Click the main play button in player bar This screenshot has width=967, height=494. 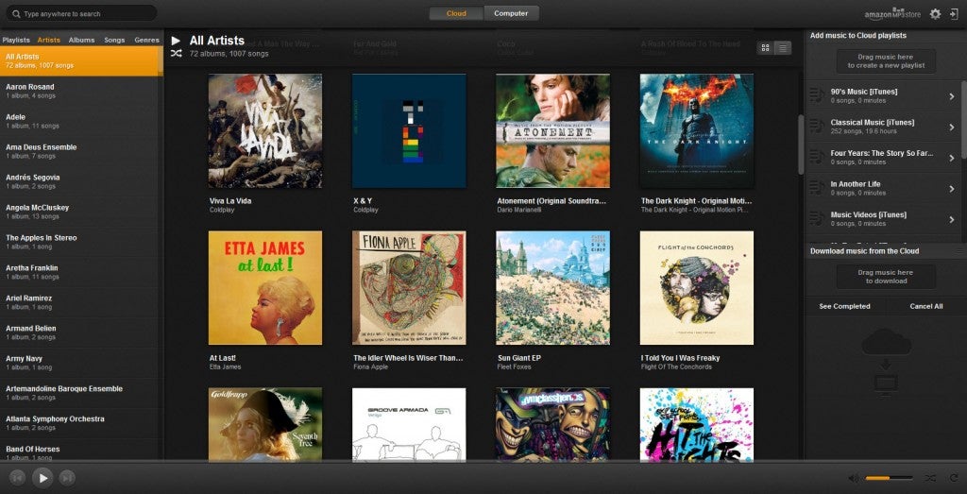42,477
